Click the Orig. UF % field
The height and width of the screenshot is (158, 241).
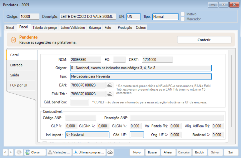[x=175, y=135]
